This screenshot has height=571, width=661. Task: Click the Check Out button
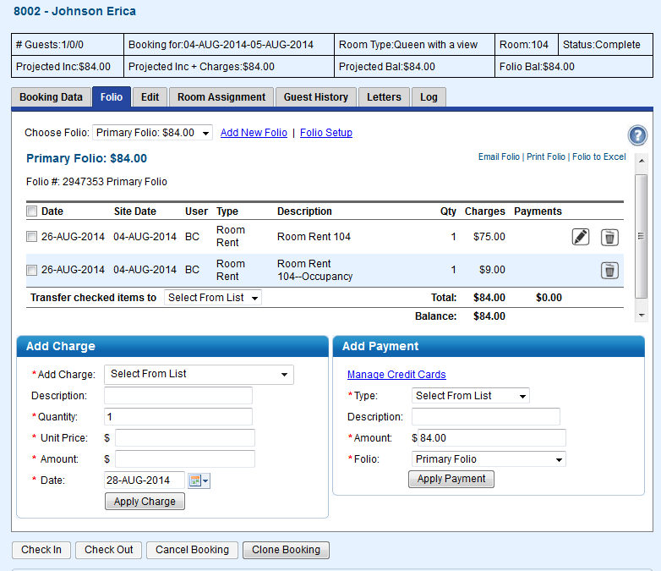[x=108, y=550]
